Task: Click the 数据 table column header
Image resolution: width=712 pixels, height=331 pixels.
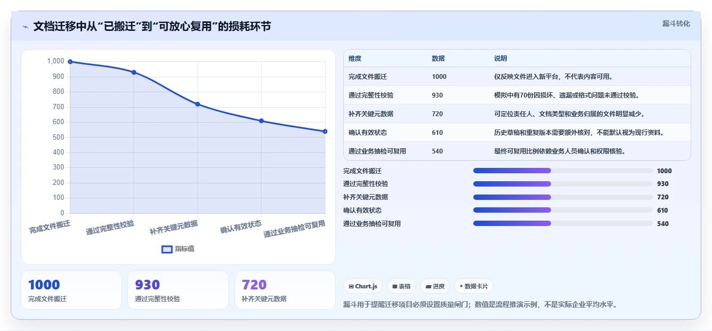Action: tap(438, 59)
